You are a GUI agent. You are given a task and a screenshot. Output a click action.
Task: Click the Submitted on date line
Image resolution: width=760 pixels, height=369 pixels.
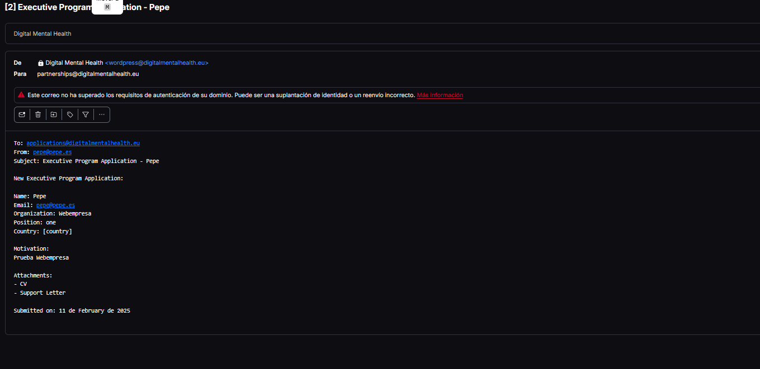pos(72,310)
